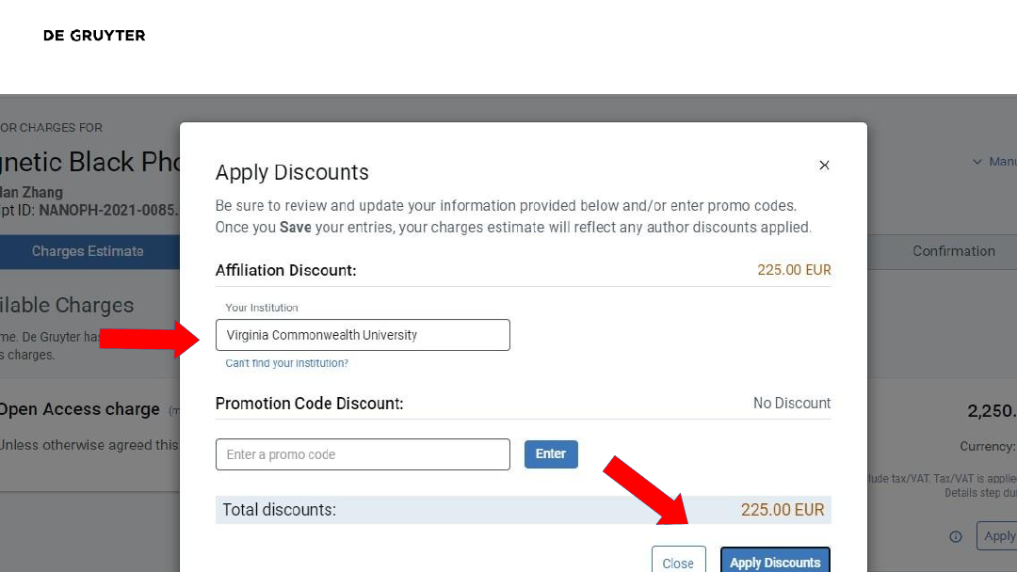Click the partially hidden Apply button behind dialog
The image size is (1017, 572).
998,536
